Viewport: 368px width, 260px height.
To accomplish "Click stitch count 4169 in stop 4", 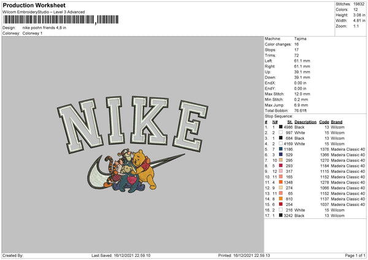I will 288,143.
